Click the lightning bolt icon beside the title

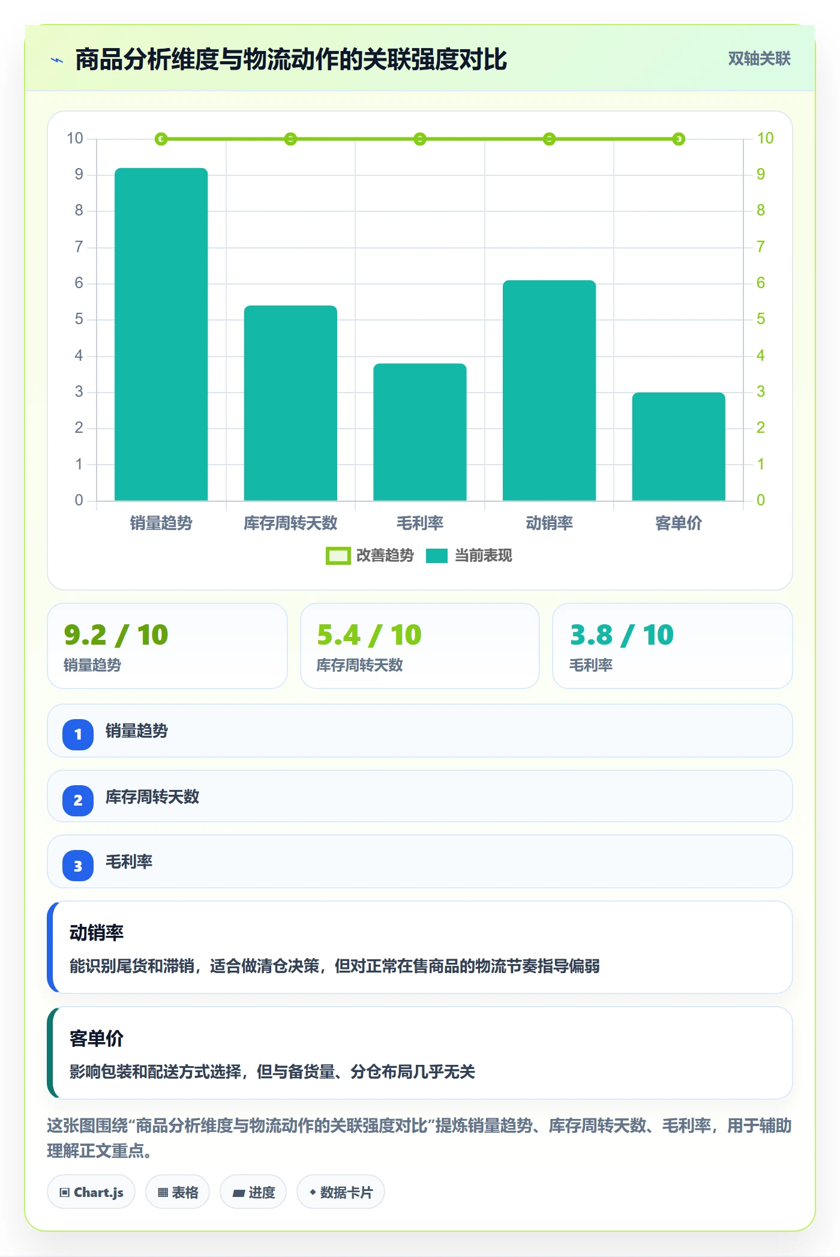(57, 60)
